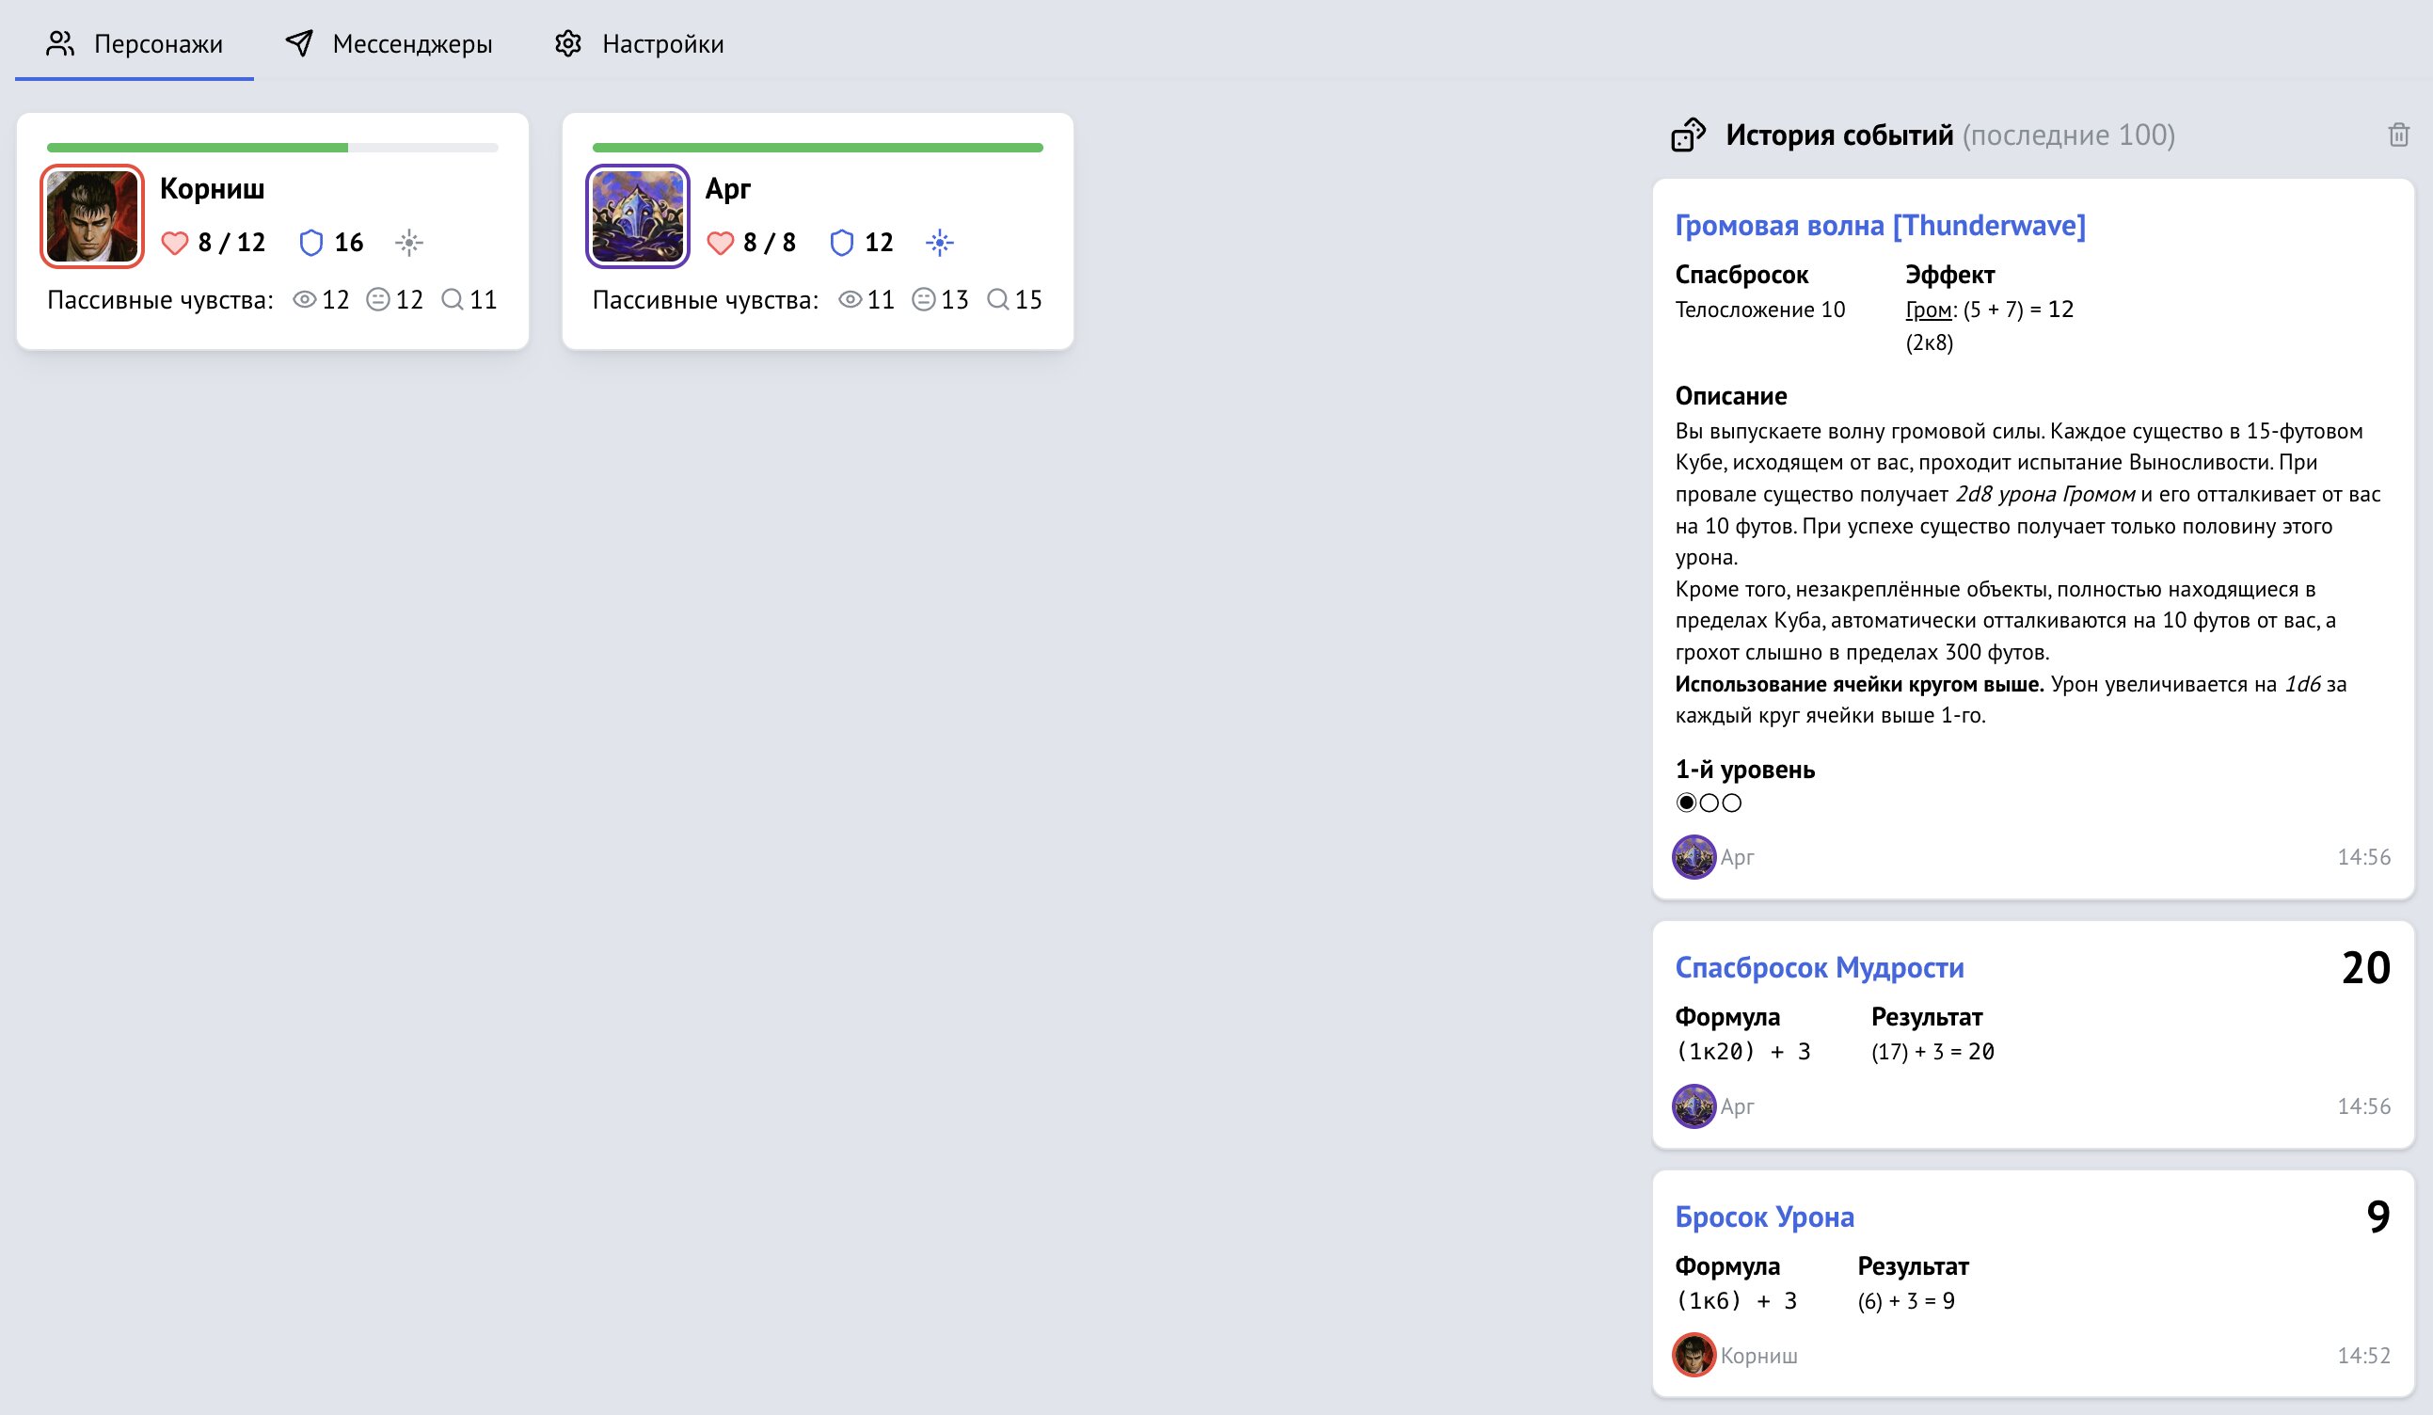Click Корниш's inspiration sparkle icon

point(409,243)
